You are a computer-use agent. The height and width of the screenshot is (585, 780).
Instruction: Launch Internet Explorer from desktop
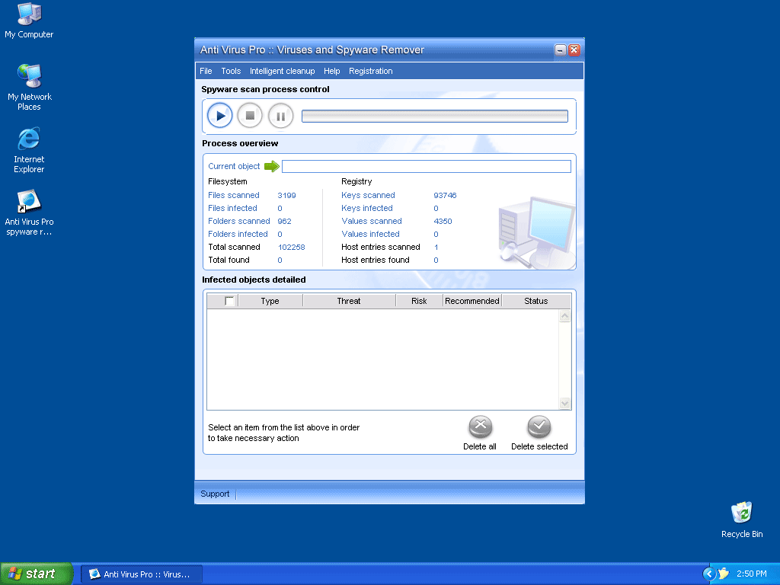29,139
